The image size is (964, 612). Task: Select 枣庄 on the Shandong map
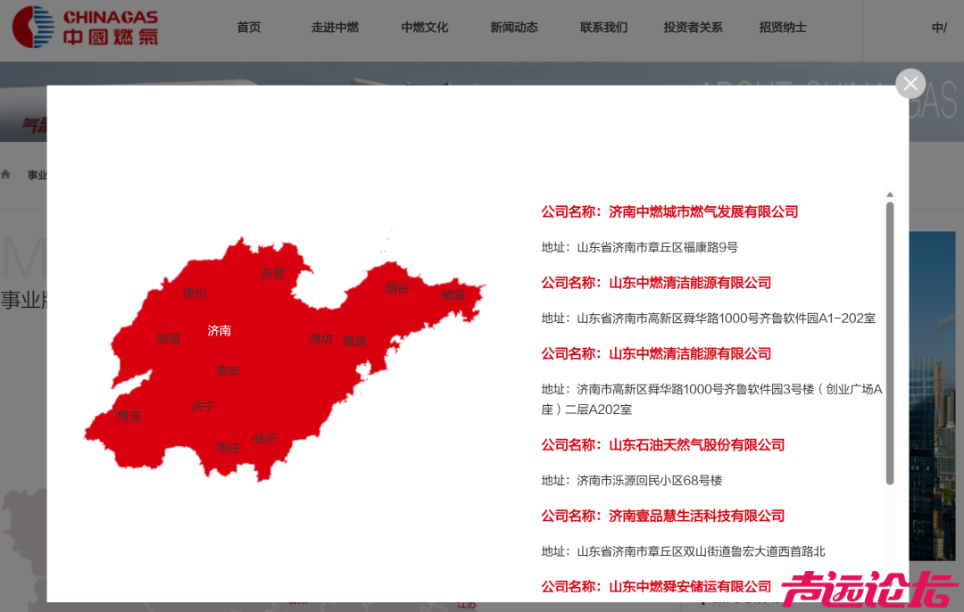tap(228, 448)
